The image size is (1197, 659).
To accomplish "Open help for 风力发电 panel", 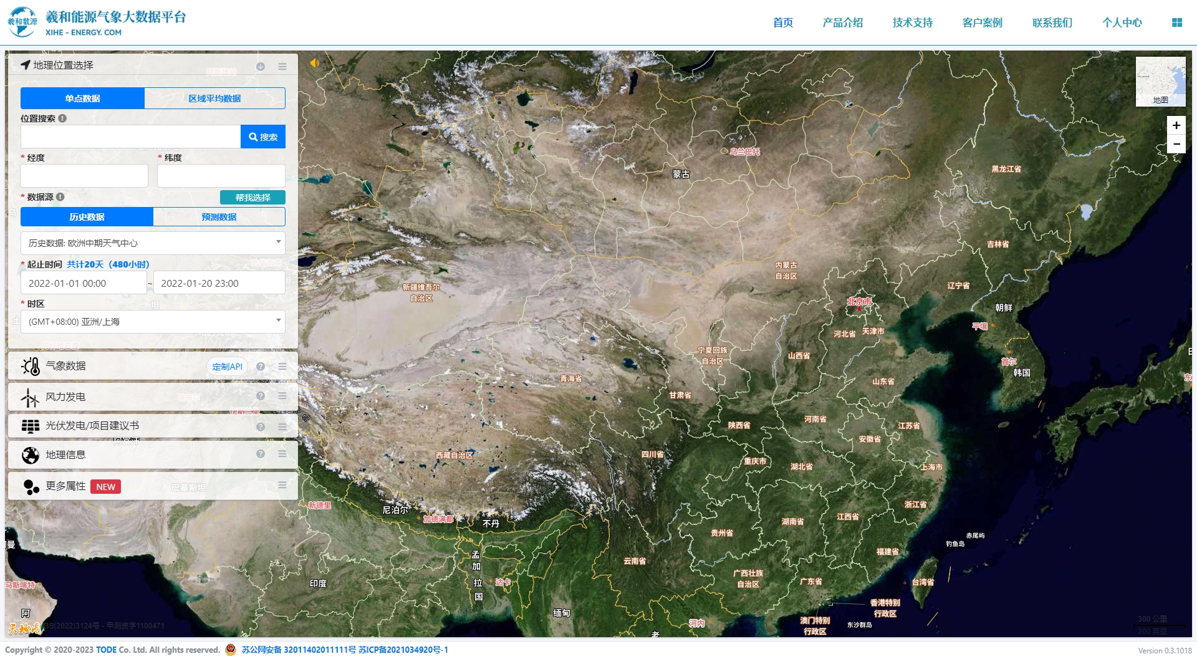I will pyautogui.click(x=261, y=396).
